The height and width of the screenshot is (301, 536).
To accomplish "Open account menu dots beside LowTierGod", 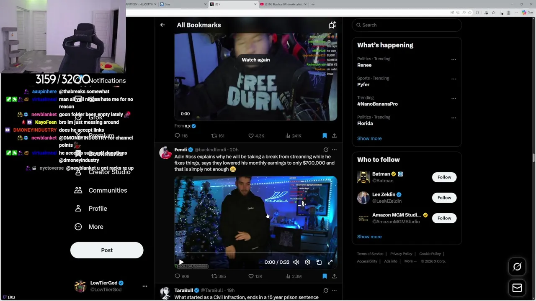I will pos(145,286).
